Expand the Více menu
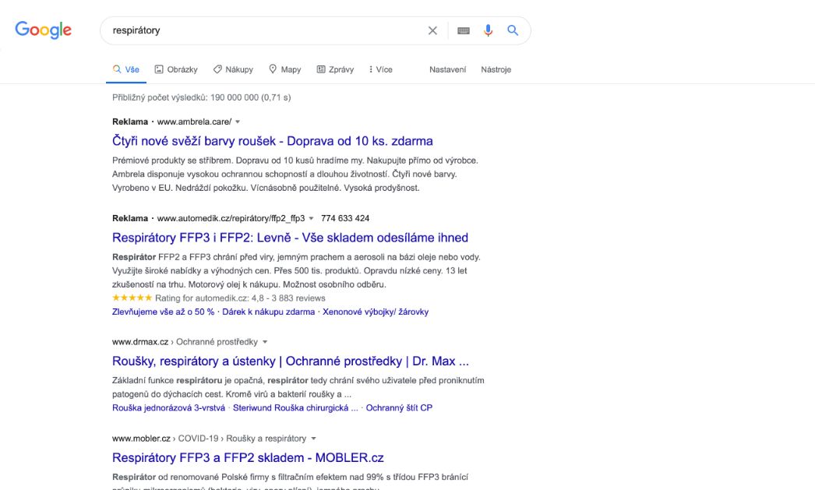Screen dimensions: 815x490 [380, 69]
